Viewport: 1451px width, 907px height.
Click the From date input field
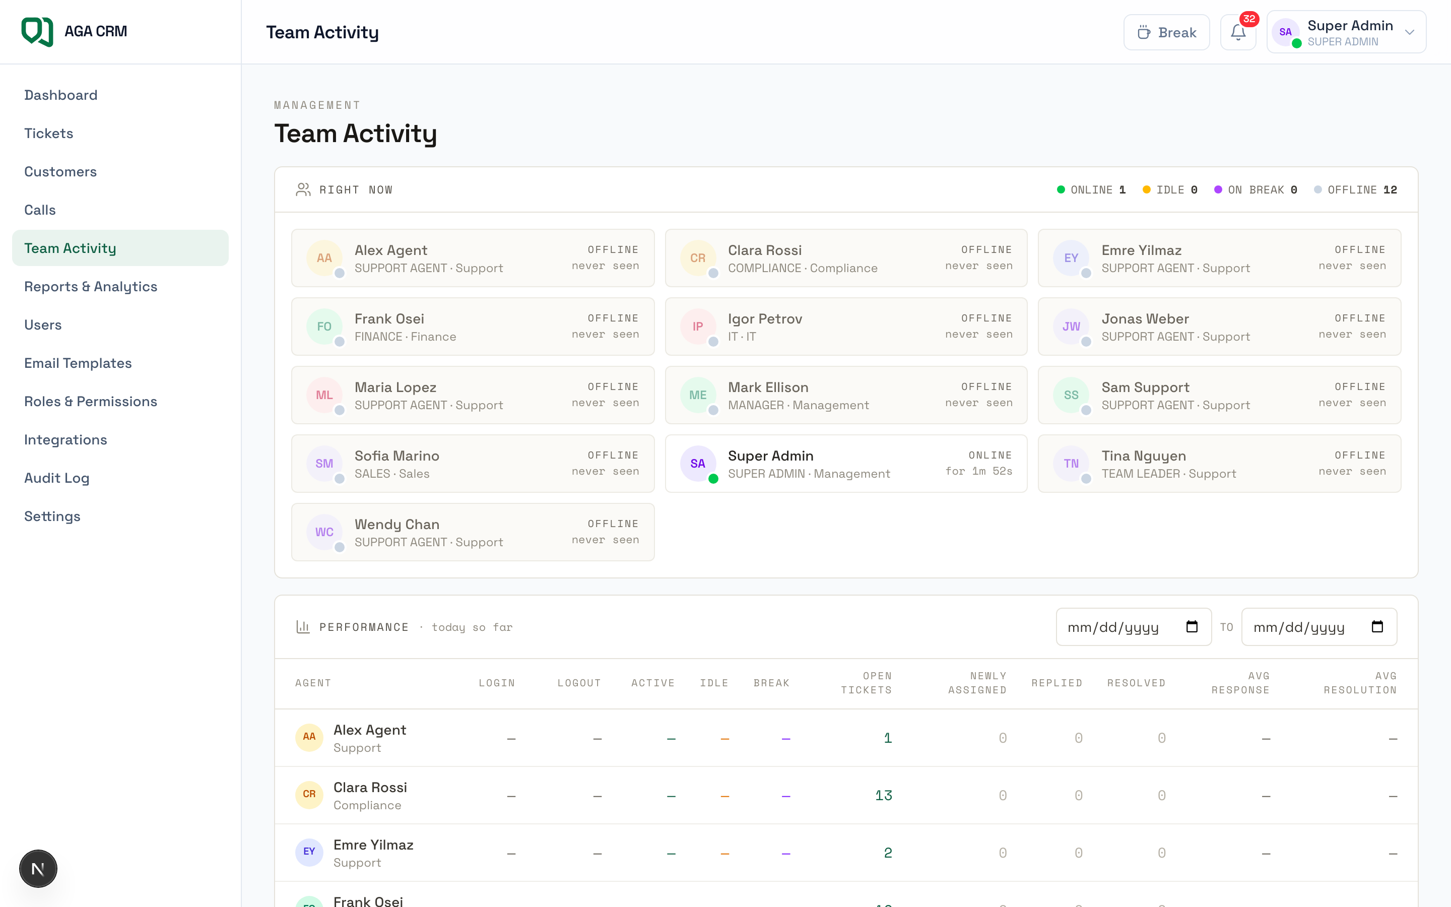tap(1133, 627)
